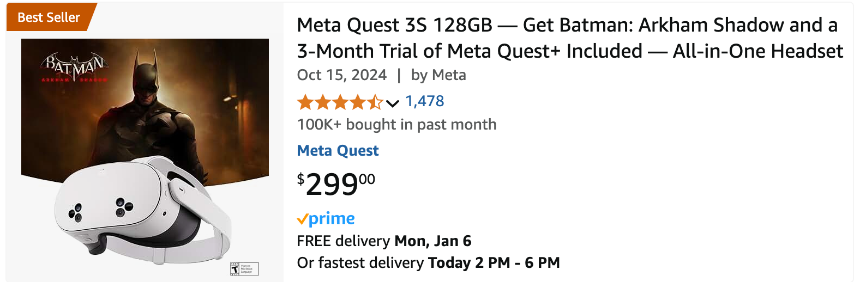Click the half-filled fifth star
The height and width of the screenshot is (282, 854).
click(376, 102)
